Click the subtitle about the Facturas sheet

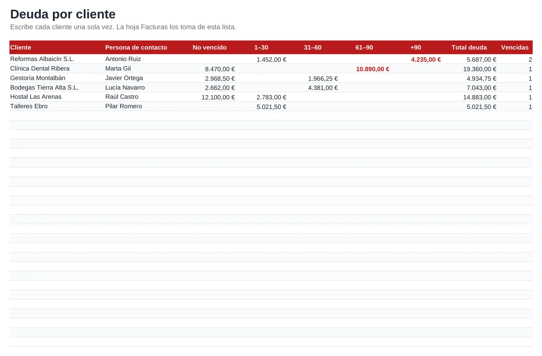click(123, 27)
